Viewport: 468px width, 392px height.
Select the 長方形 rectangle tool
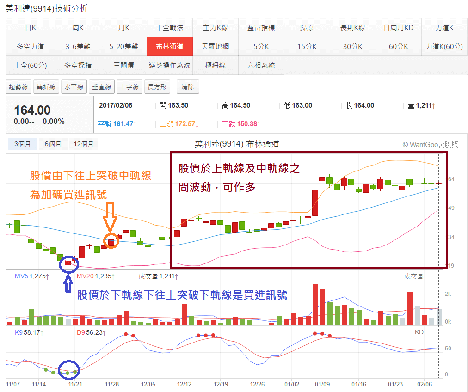[157, 87]
